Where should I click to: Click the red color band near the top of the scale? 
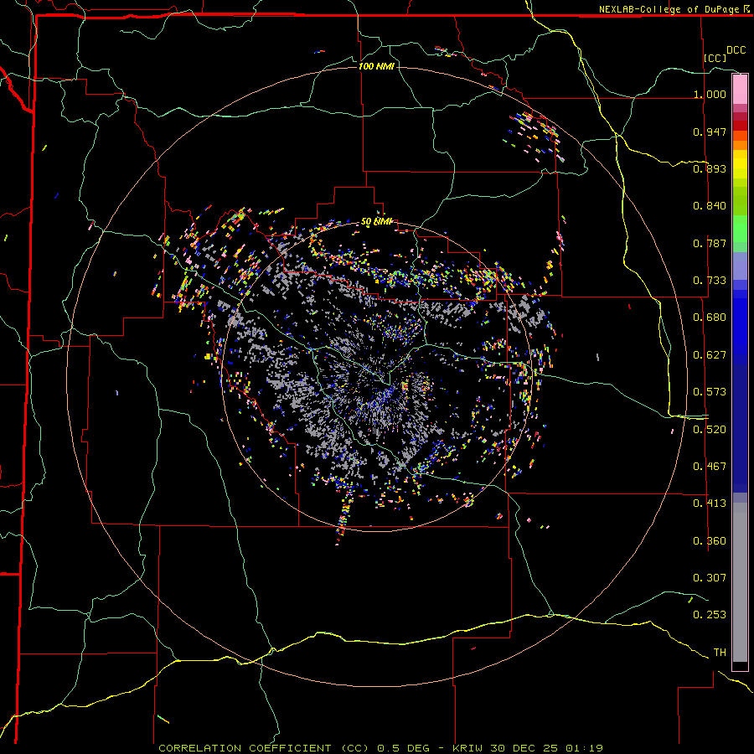[740, 126]
